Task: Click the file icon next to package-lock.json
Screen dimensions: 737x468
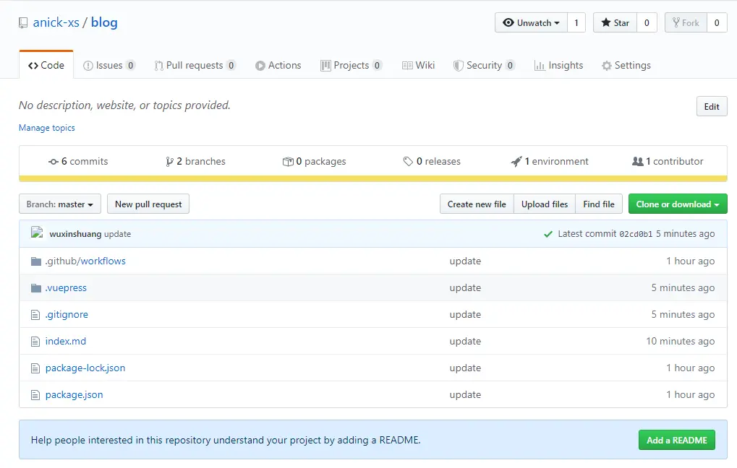Action: [x=35, y=368]
